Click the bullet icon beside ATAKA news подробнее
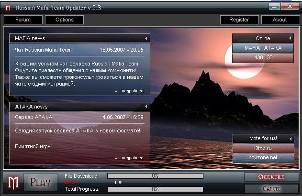Screen dimensions: 302x196 (116, 158)
